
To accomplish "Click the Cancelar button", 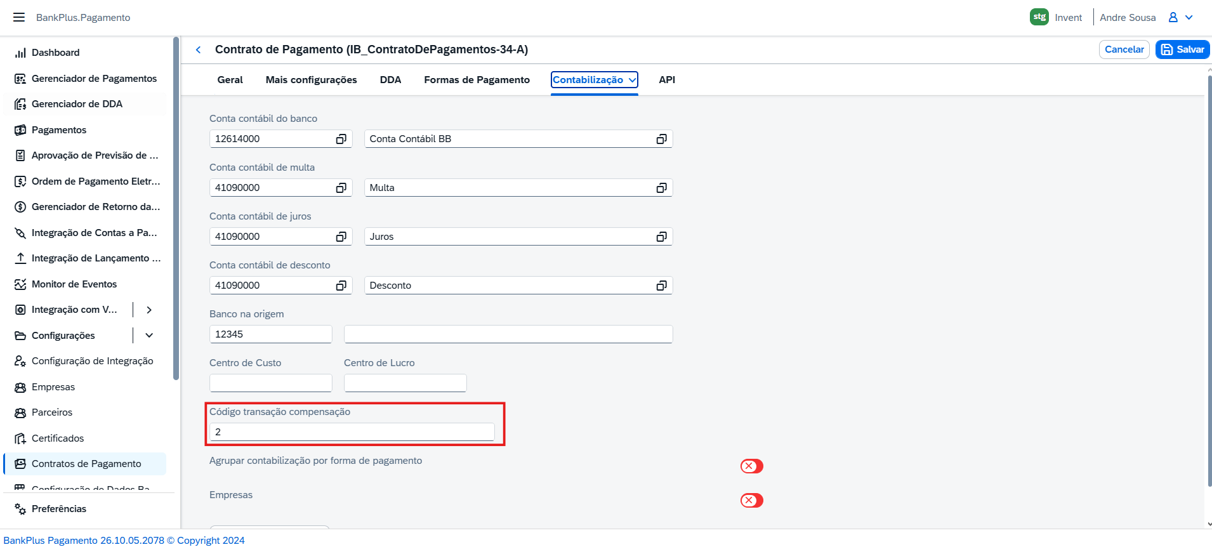I will [1124, 49].
